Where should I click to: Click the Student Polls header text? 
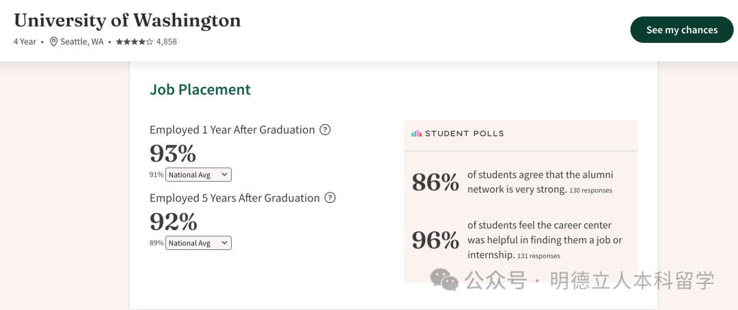pyautogui.click(x=464, y=134)
